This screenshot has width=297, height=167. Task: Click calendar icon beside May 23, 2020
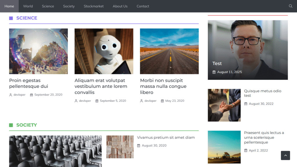tap(162, 101)
